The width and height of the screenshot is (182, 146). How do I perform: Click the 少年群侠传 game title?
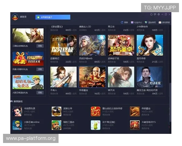pos(142,27)
